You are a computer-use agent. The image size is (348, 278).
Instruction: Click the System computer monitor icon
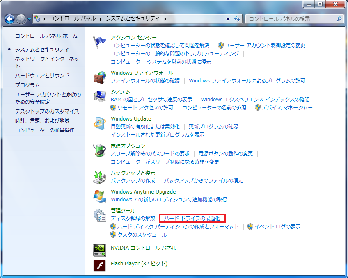(99, 96)
